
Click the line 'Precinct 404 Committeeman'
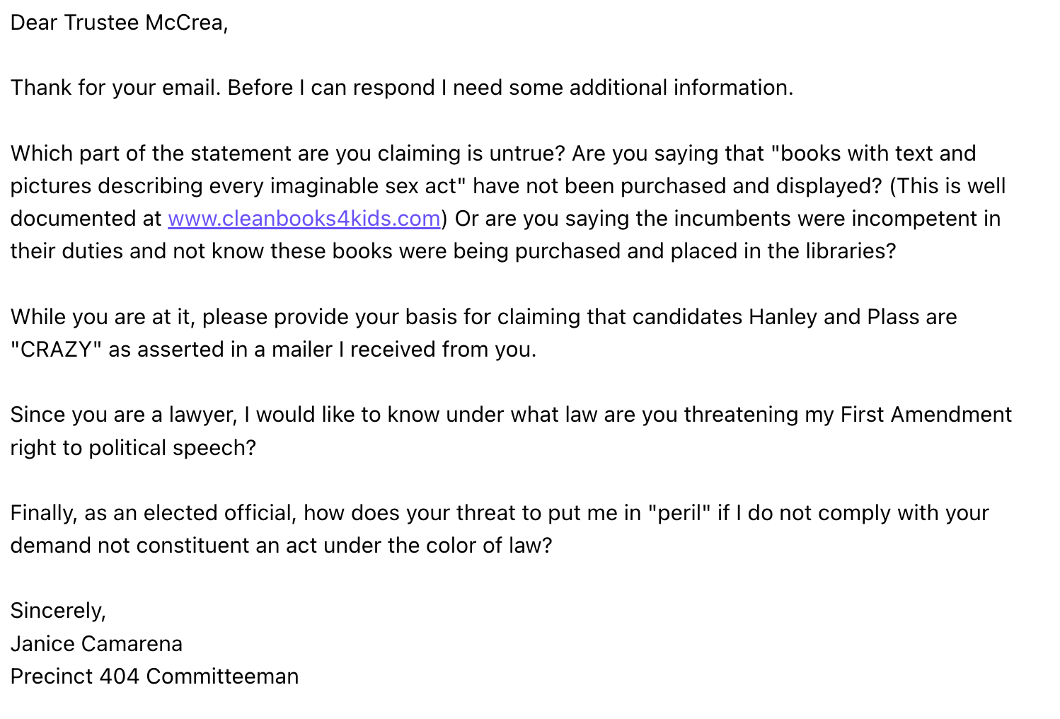[x=154, y=677]
